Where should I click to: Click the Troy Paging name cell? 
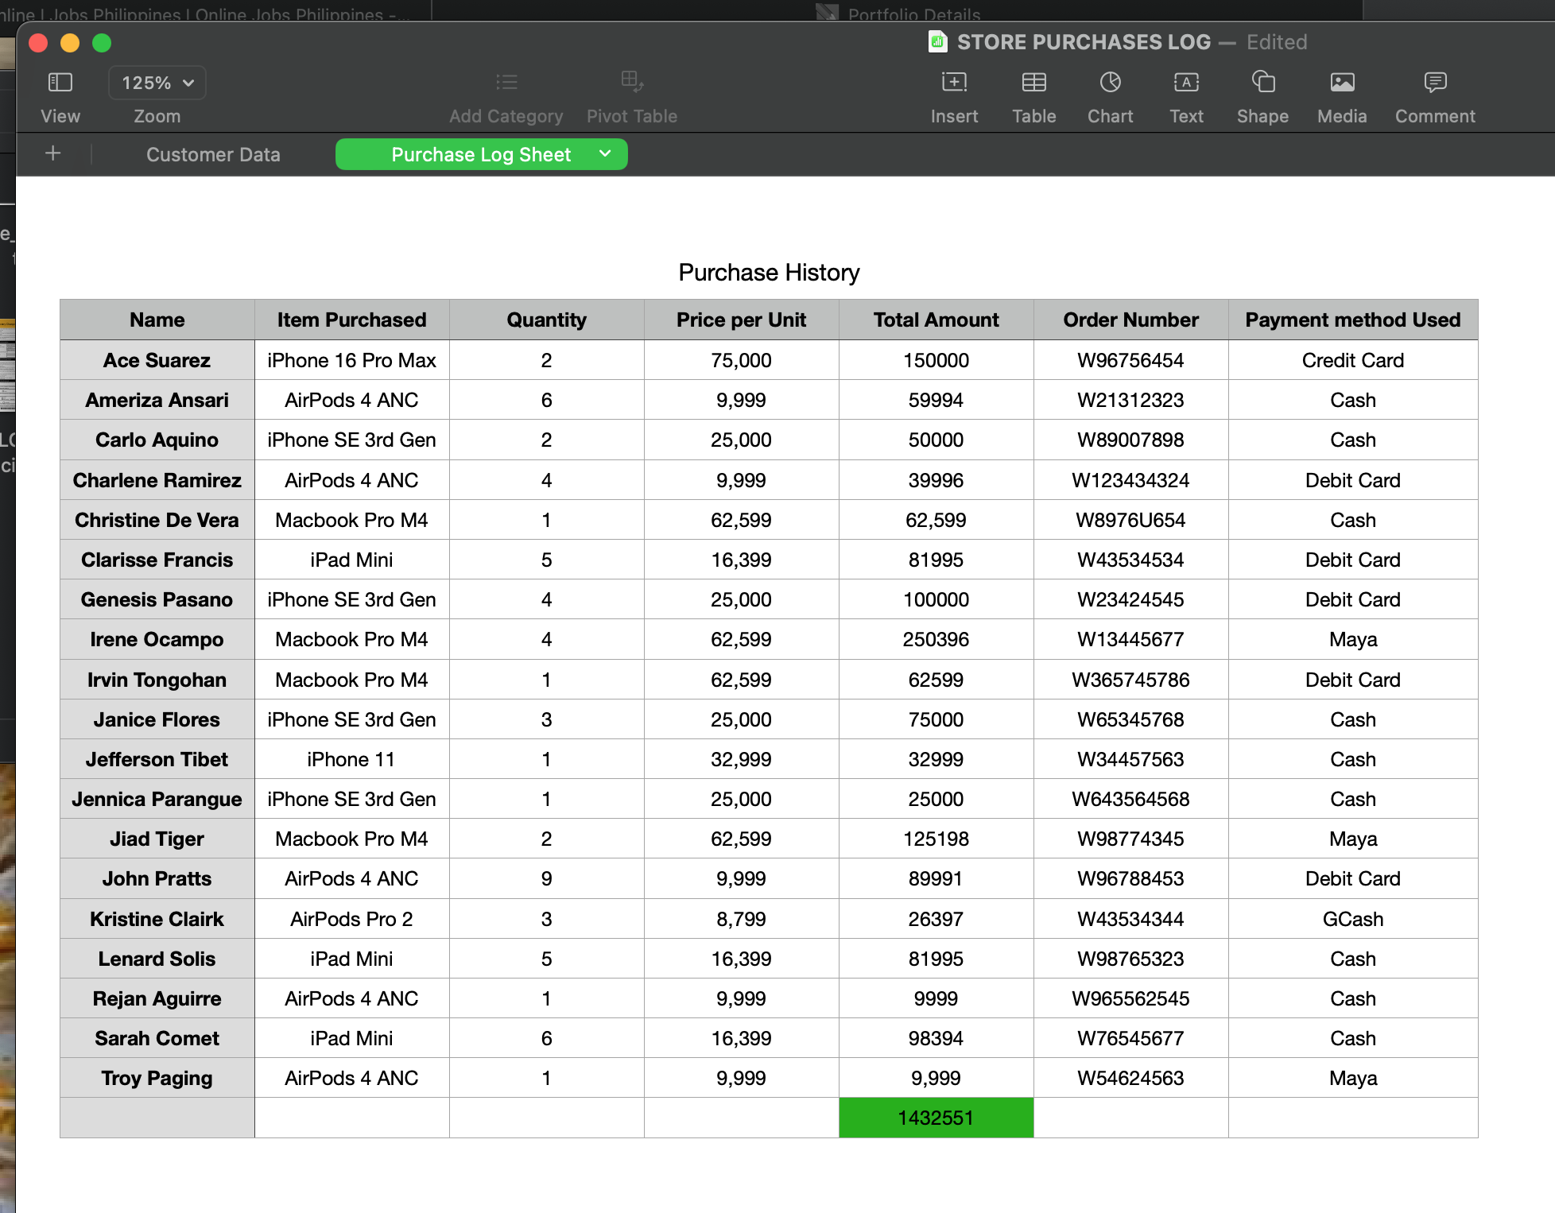coord(157,1078)
